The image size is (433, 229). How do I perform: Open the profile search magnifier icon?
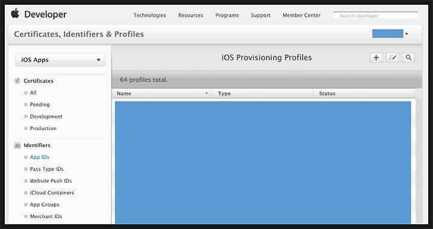408,57
